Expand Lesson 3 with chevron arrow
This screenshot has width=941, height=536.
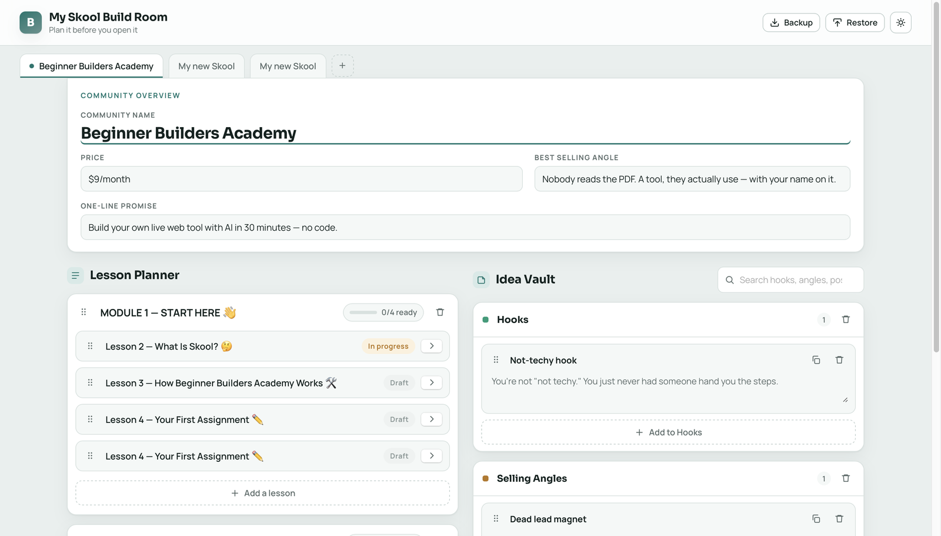(432, 382)
